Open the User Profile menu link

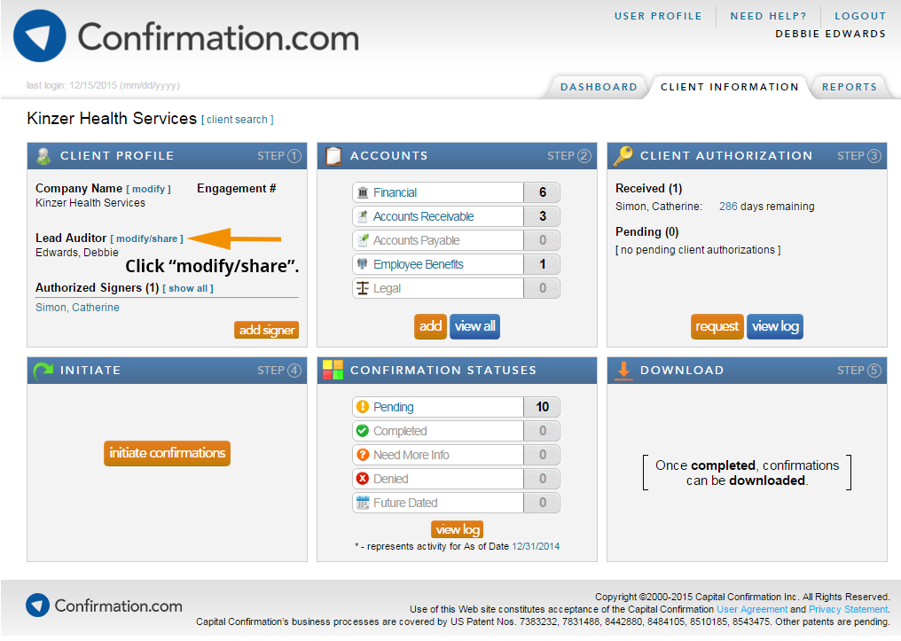(x=657, y=16)
